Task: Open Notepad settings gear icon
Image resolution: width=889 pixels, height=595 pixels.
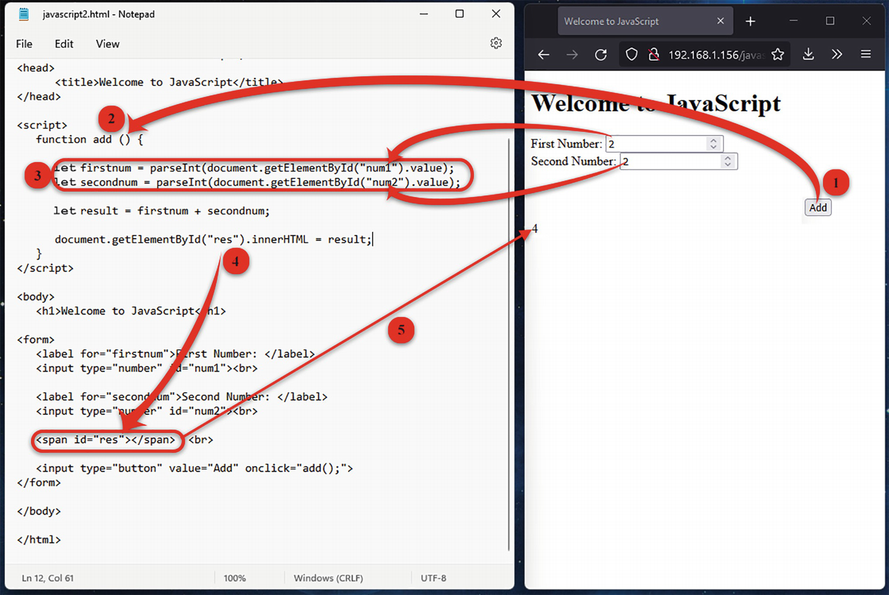Action: pyautogui.click(x=496, y=43)
